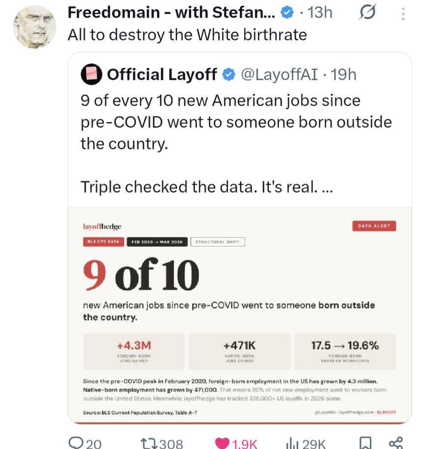Tap Official Layoff's verified badge
425x449 pixels.
coord(228,75)
